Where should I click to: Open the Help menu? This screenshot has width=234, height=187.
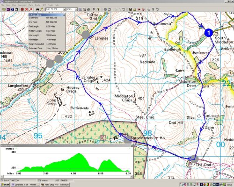pos(57,5)
